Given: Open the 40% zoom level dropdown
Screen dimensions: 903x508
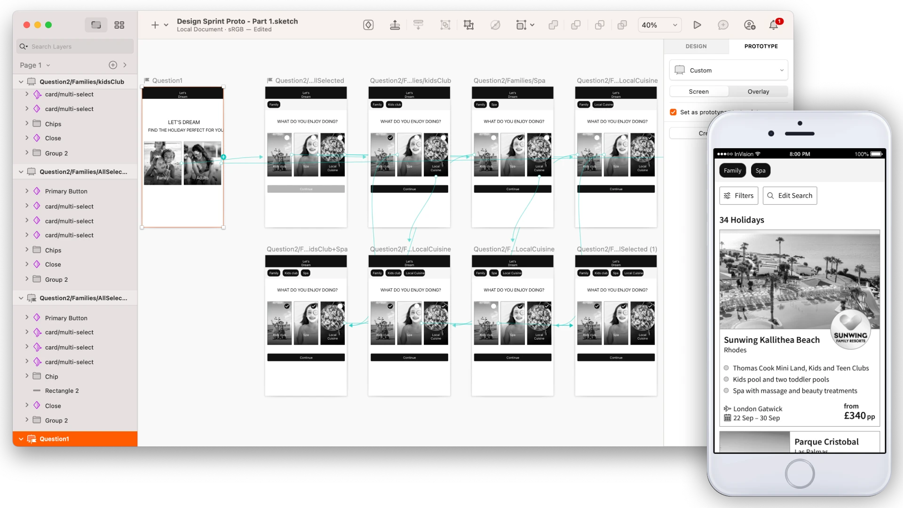Looking at the screenshot, I should point(659,25).
